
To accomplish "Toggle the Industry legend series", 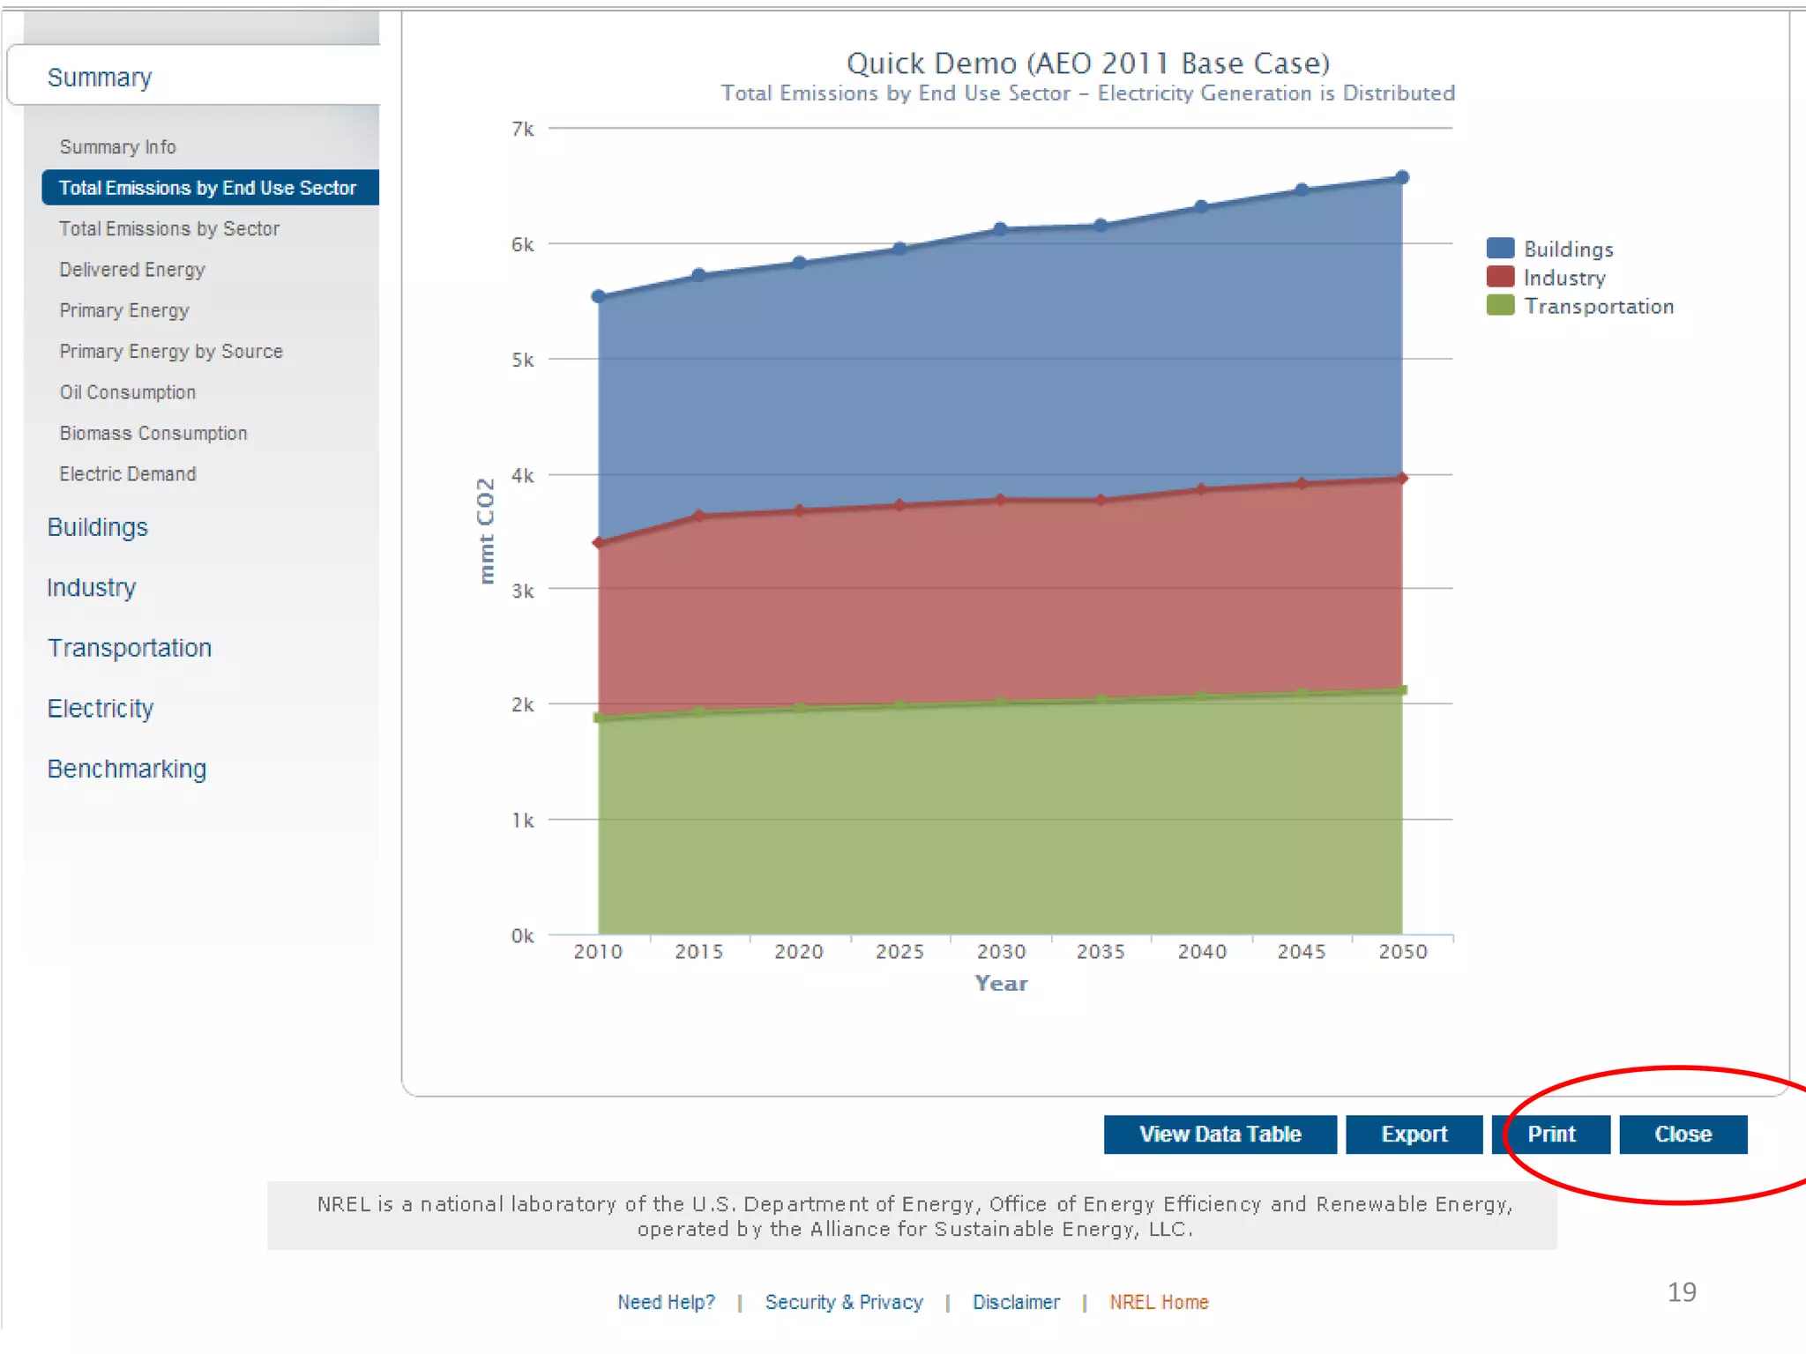I will coord(1563,278).
